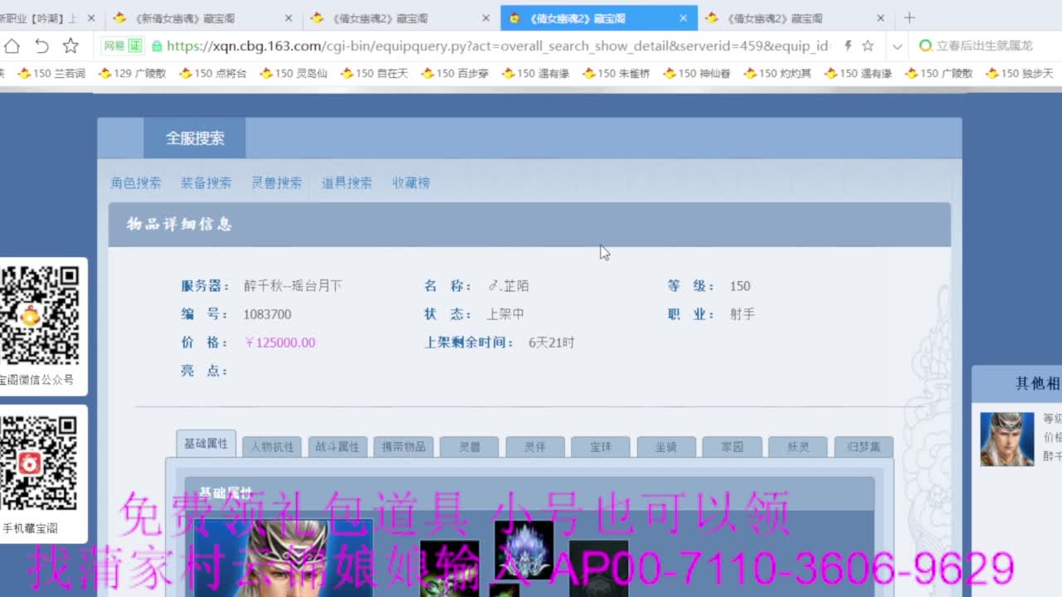Image resolution: width=1062 pixels, height=597 pixels.
Task: Click the address bar dropdown chevron
Action: point(897,47)
